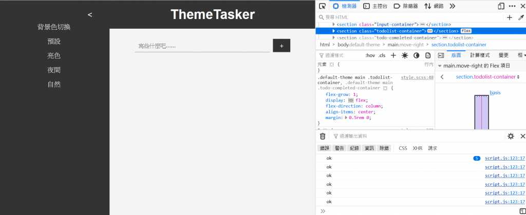Expand ellipsis badge in todo-completed-container node
Screen dimensions: 526x215
pyautogui.click(x=445, y=37)
